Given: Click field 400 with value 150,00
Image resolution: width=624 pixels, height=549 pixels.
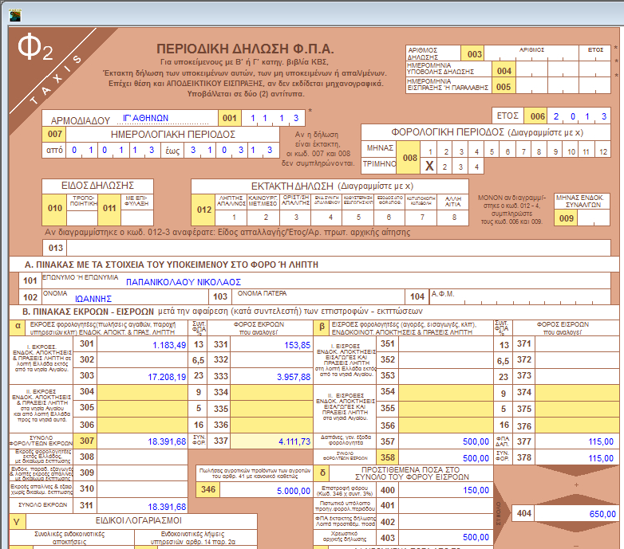Looking at the screenshot, I should click(446, 490).
